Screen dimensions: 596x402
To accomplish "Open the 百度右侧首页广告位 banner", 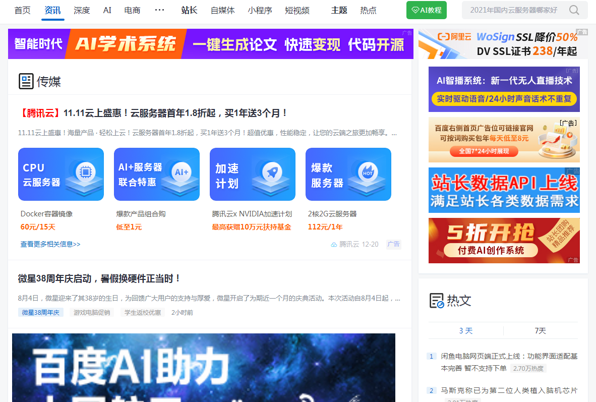I will click(x=504, y=140).
